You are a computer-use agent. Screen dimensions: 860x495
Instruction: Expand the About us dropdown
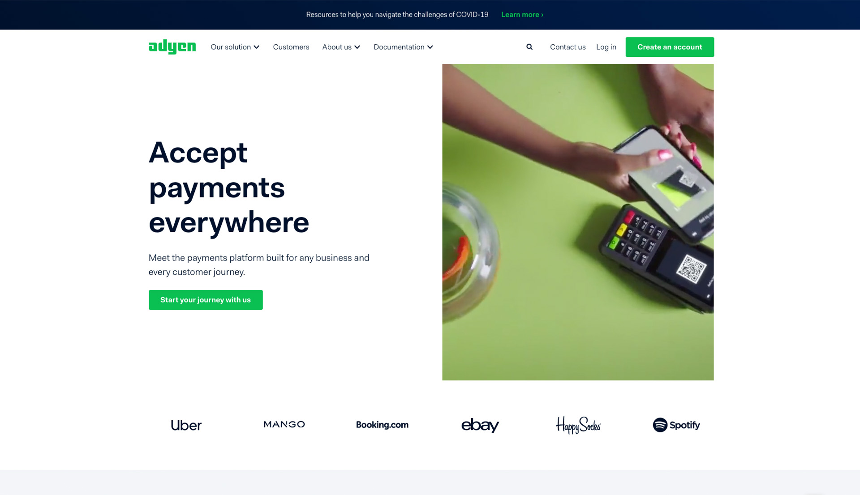(341, 47)
